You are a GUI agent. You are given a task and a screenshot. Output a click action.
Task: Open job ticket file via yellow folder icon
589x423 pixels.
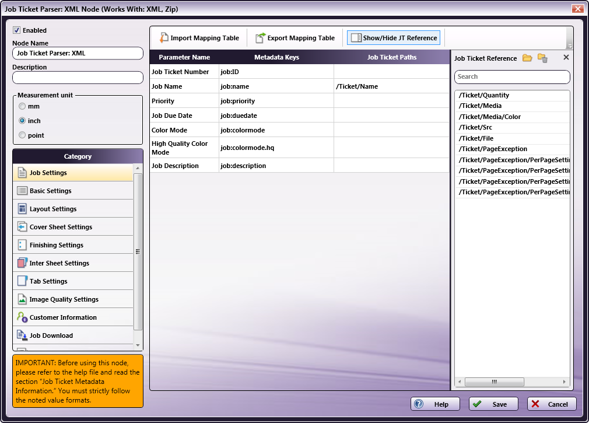pyautogui.click(x=527, y=58)
